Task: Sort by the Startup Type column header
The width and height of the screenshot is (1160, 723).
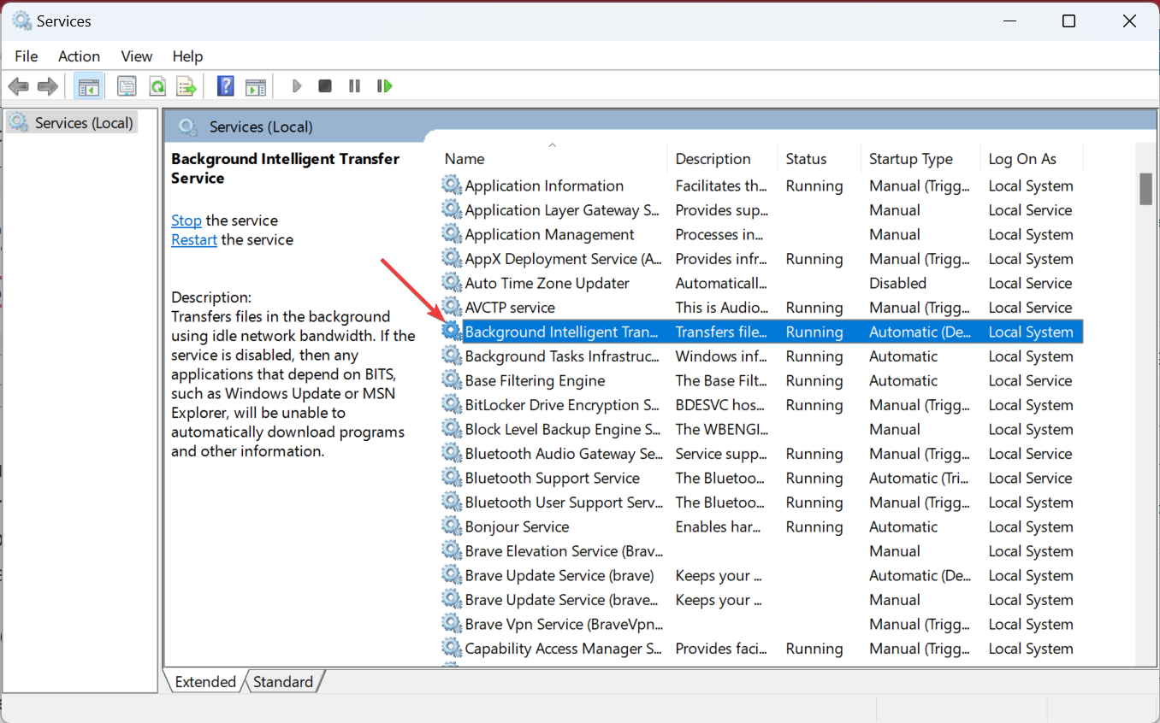Action: [x=920, y=159]
